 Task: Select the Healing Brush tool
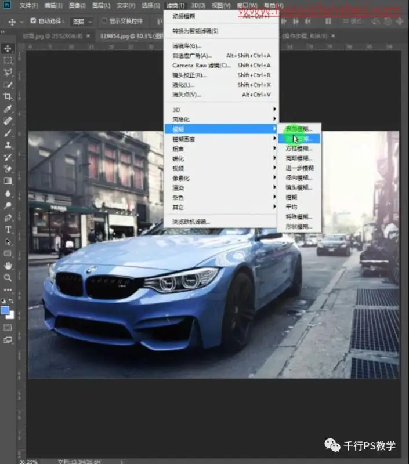[x=8, y=121]
